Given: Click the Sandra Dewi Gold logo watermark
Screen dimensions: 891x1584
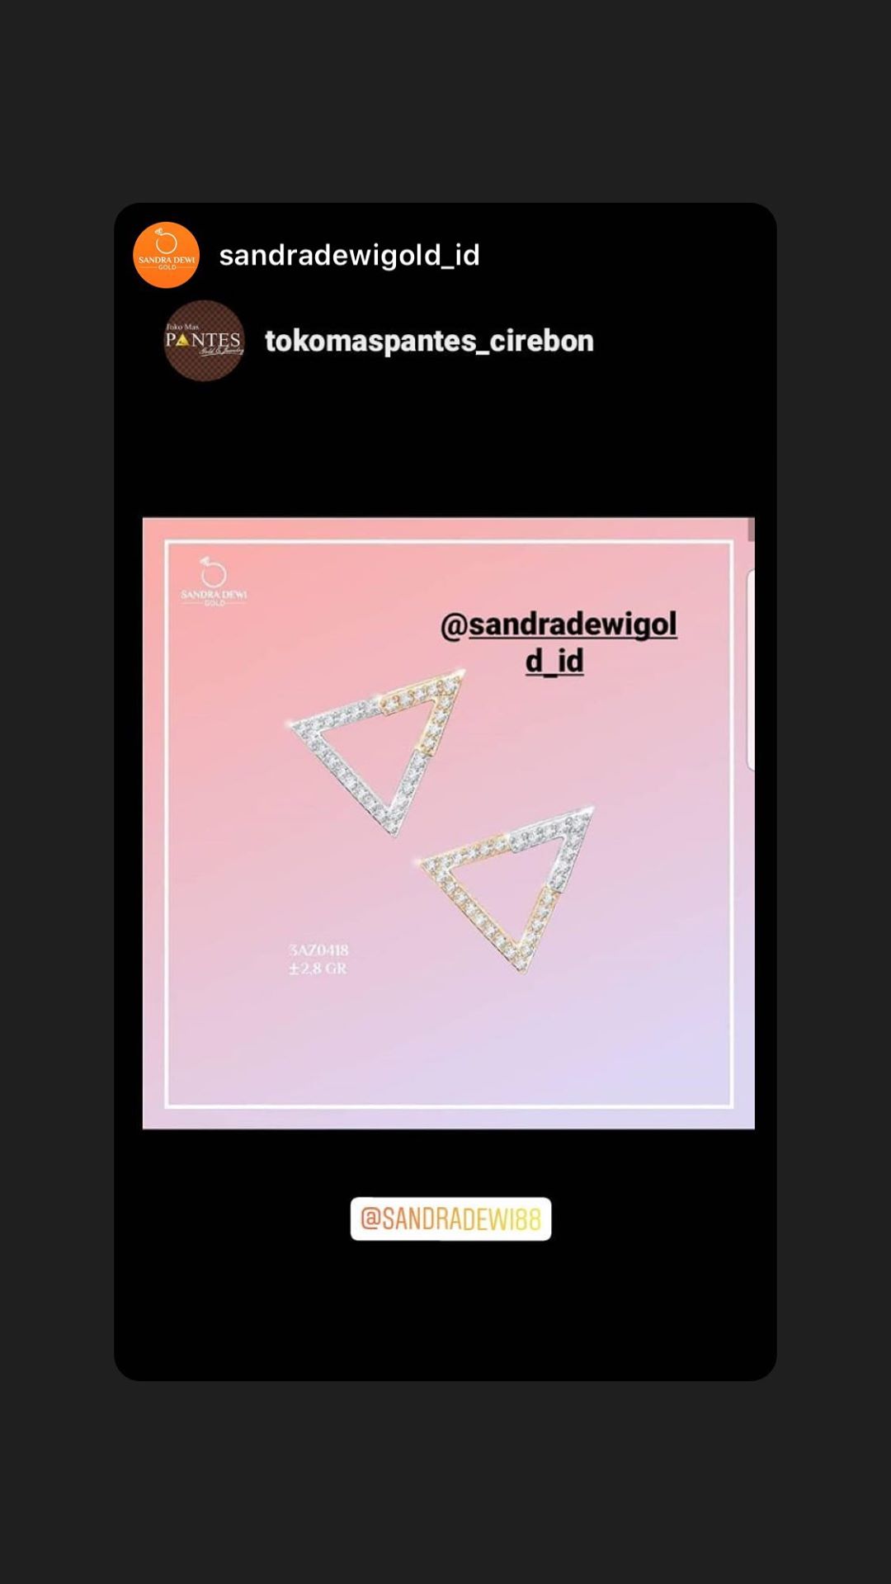Looking at the screenshot, I should (x=214, y=581).
